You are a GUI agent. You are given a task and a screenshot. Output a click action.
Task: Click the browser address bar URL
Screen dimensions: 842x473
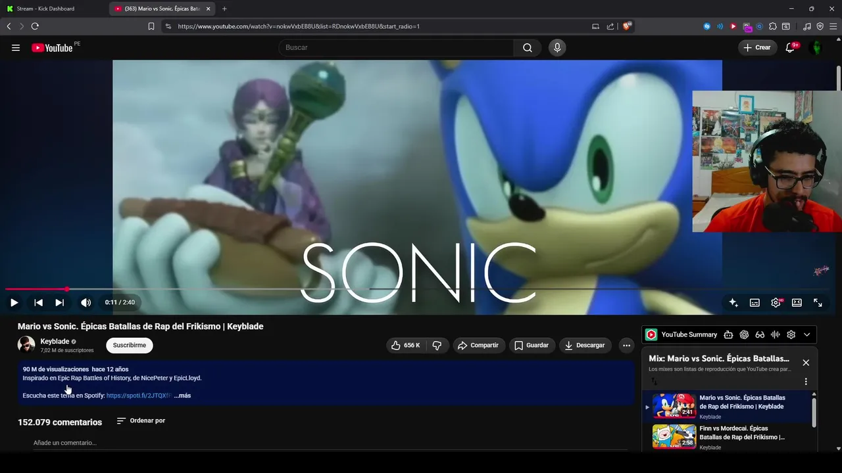(x=299, y=26)
